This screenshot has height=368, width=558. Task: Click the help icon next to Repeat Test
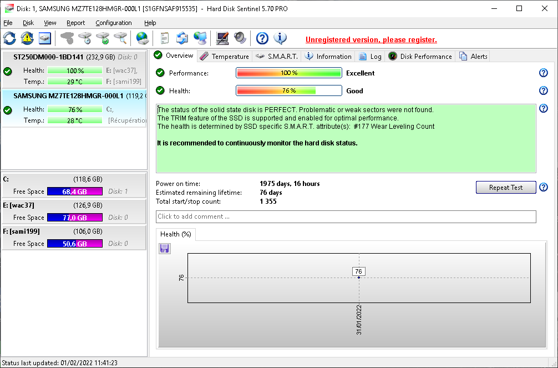click(544, 188)
